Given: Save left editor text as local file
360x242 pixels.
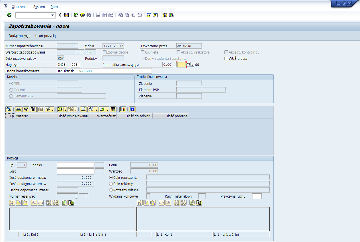Looking at the screenshot, I should (x=71, y=203).
